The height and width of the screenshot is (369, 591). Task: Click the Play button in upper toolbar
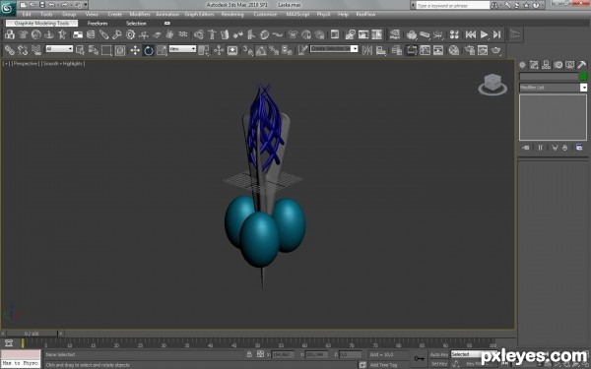point(484,34)
